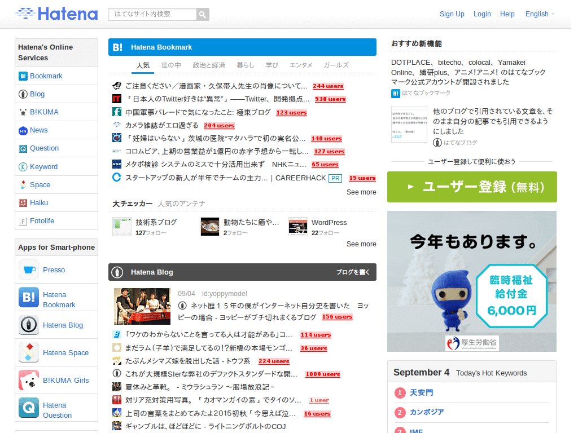Click the search magnifier button
Viewport: 578px width, 433px height.
point(203,14)
